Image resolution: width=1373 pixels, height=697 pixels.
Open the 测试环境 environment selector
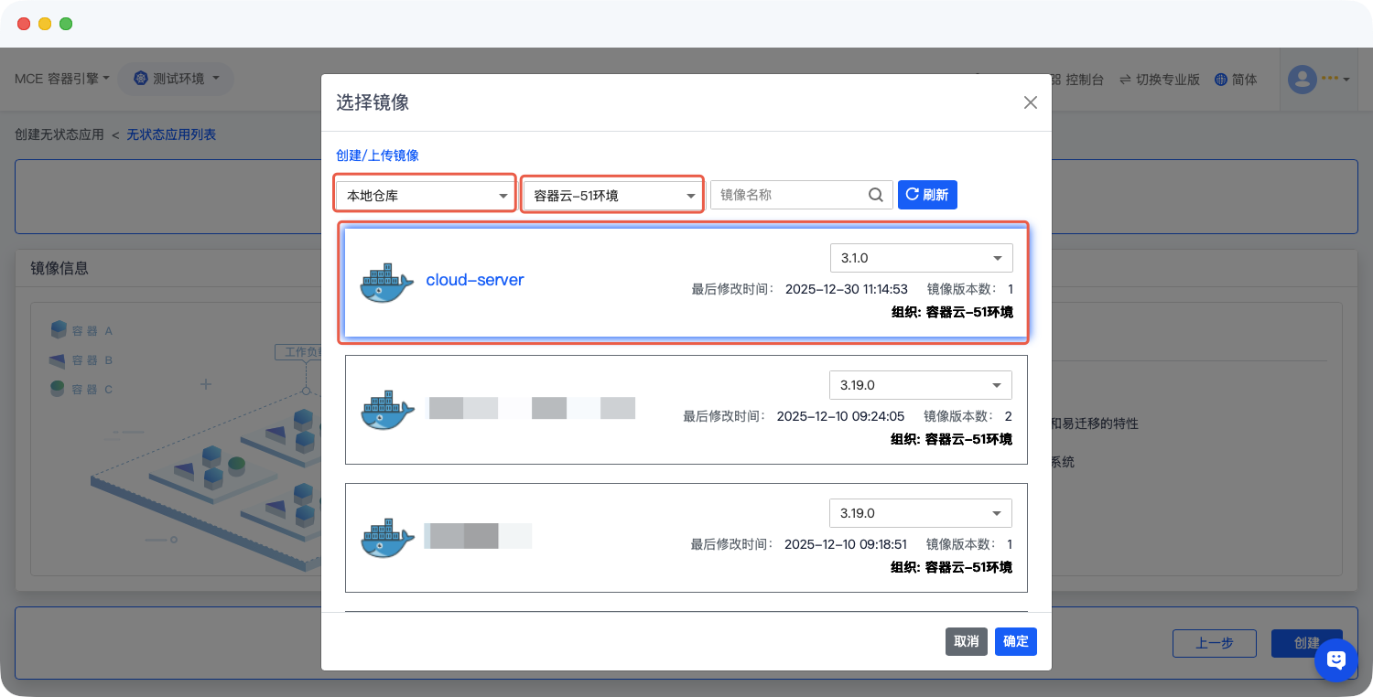(177, 79)
